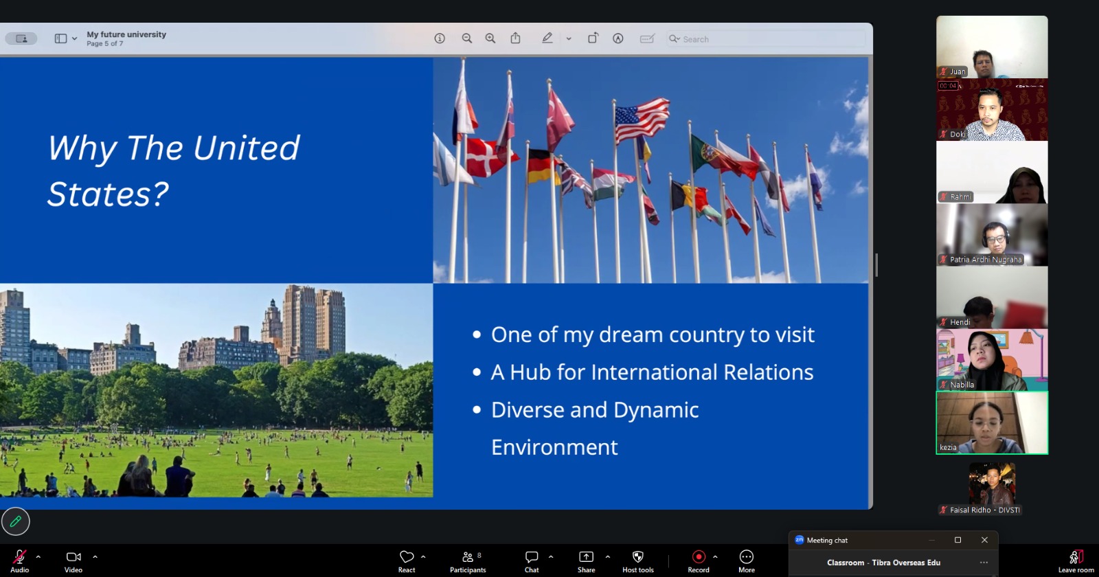This screenshot has height=577, width=1099.
Task: Close the Meeting chat window
Action: (984, 540)
